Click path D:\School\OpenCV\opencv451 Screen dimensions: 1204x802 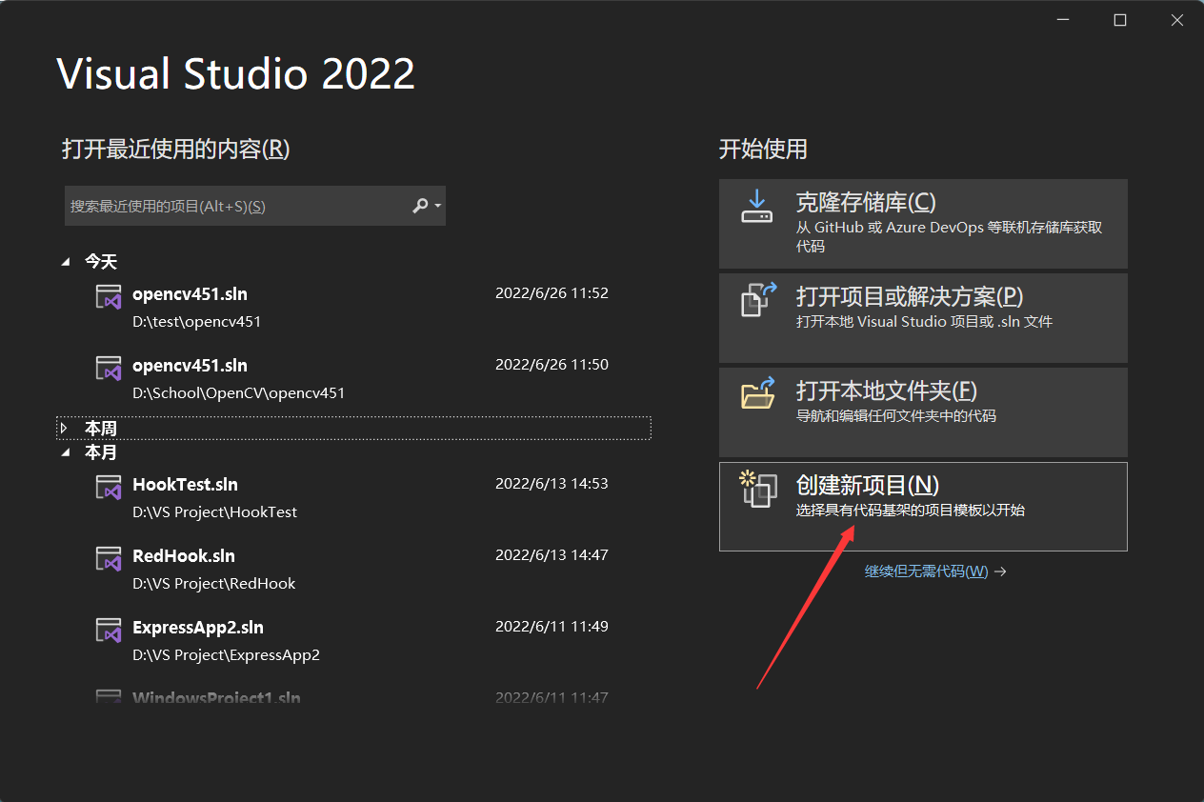pyautogui.click(x=238, y=393)
